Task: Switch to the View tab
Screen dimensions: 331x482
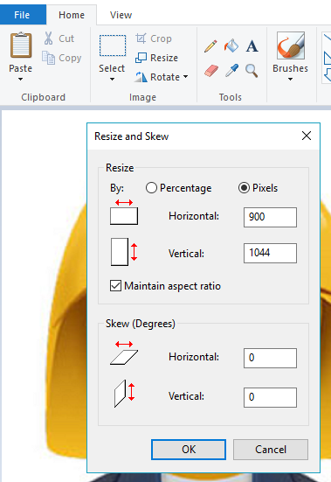Action: click(121, 15)
